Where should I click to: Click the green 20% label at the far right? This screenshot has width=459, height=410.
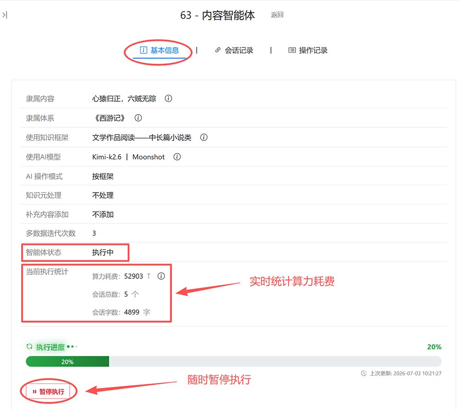tap(434, 347)
